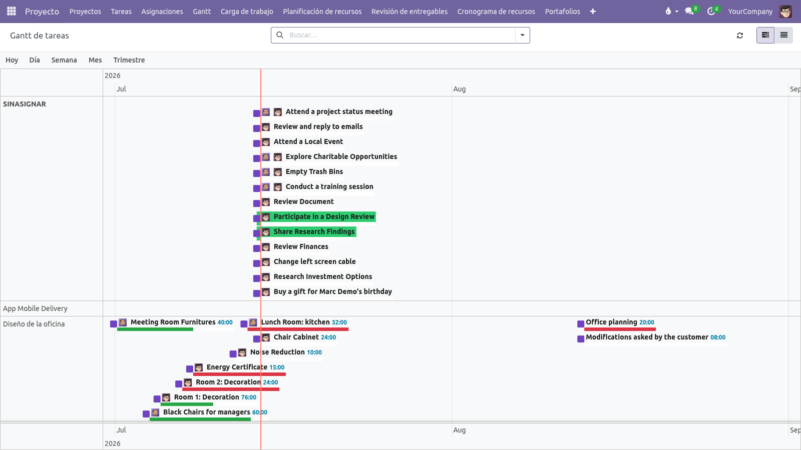Viewport: 801px width, 450px height.
Task: Open Planificación de recursos menu
Action: 322,11
